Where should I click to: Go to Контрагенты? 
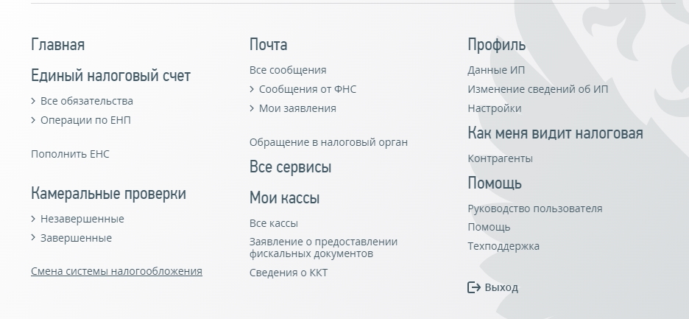pos(500,158)
